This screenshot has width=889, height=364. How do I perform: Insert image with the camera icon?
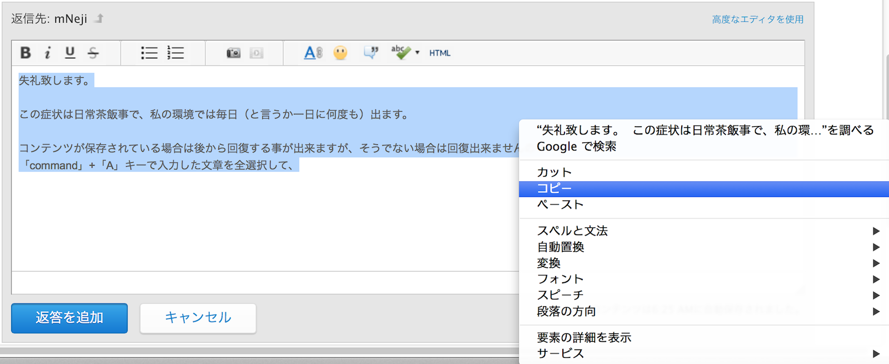click(233, 53)
